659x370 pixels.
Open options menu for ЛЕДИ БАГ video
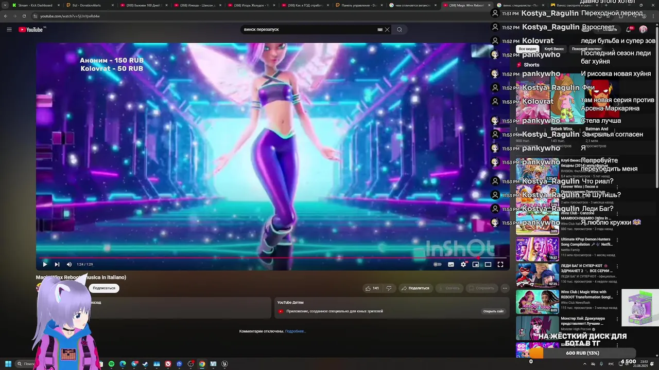(x=617, y=266)
